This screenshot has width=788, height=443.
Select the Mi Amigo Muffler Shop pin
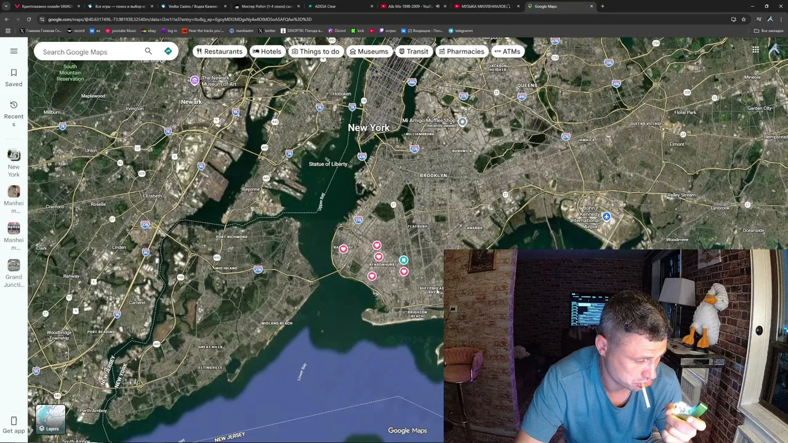tap(462, 122)
